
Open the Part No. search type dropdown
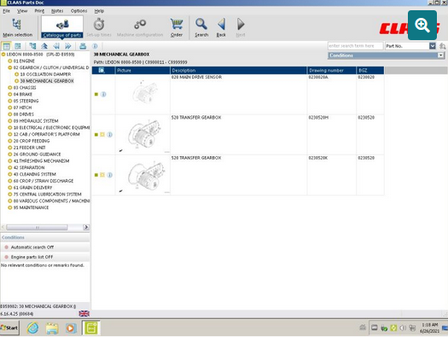[x=433, y=46]
